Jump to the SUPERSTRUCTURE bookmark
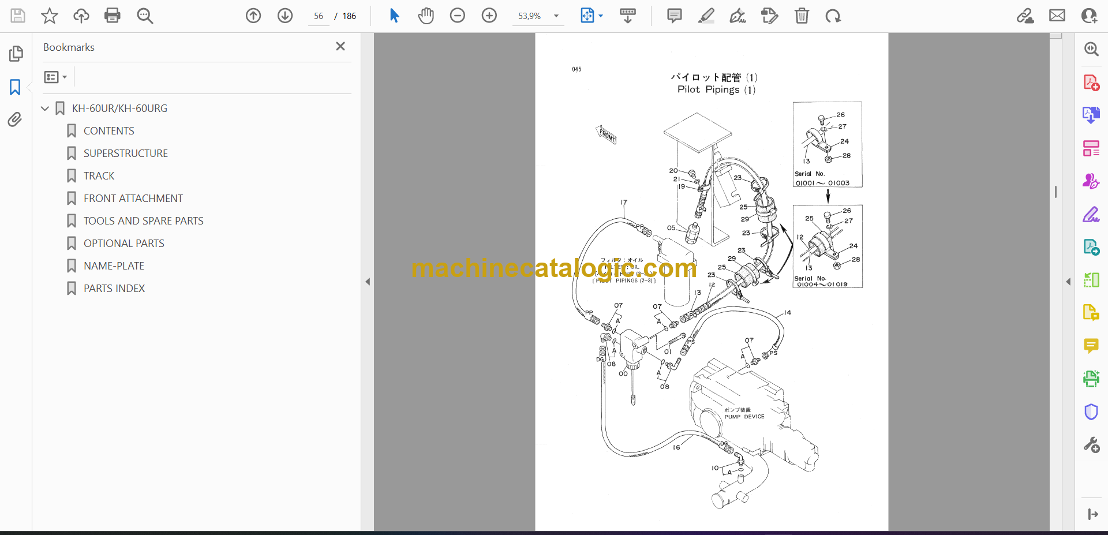The height and width of the screenshot is (535, 1108). pos(126,154)
